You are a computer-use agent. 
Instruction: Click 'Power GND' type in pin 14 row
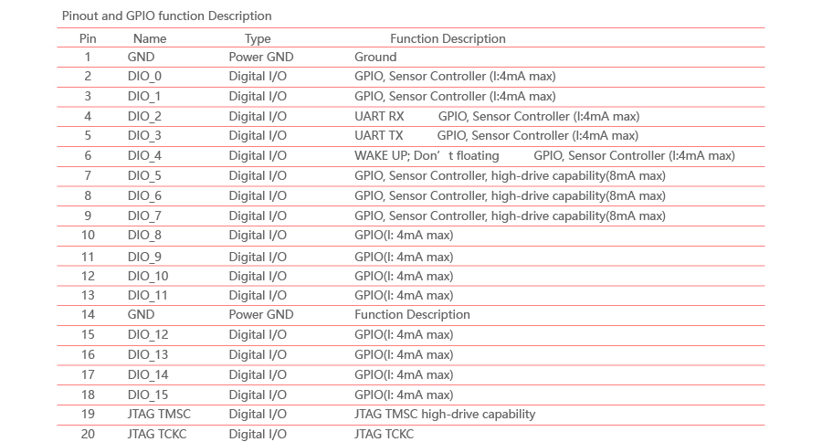click(261, 314)
